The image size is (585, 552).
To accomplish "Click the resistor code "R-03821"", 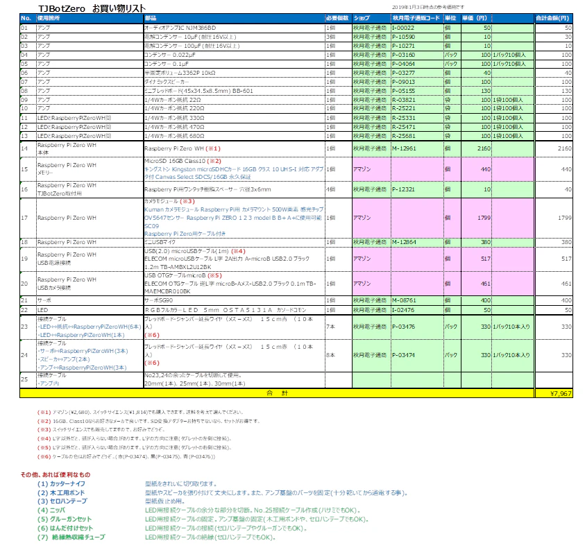I will [x=403, y=100].
